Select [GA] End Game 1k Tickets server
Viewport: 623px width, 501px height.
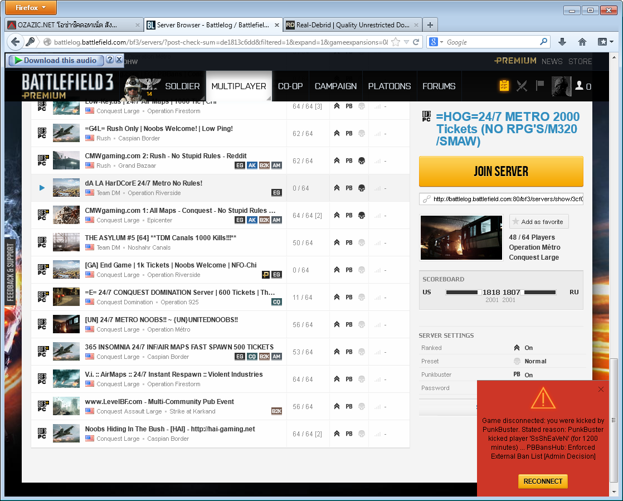[x=220, y=270]
